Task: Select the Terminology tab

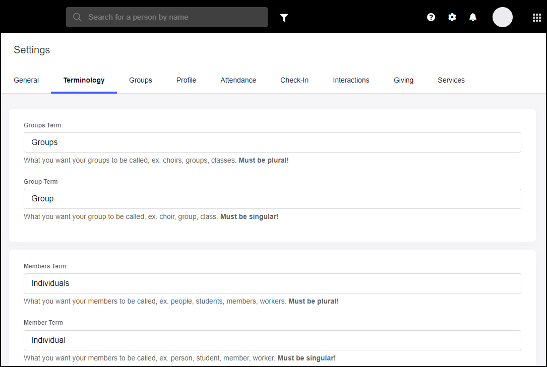Action: point(84,80)
